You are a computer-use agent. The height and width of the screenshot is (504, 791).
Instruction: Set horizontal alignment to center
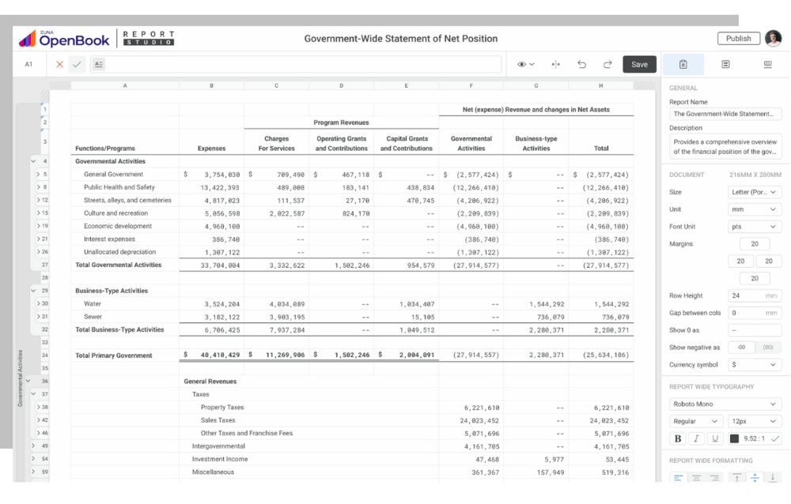696,477
